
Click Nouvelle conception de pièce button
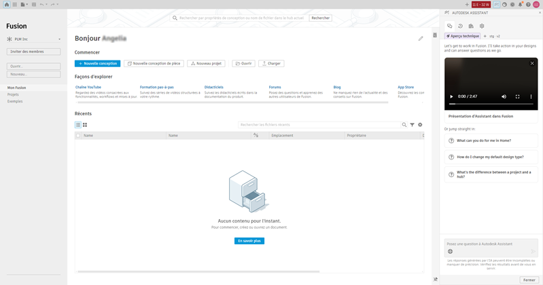[154, 64]
